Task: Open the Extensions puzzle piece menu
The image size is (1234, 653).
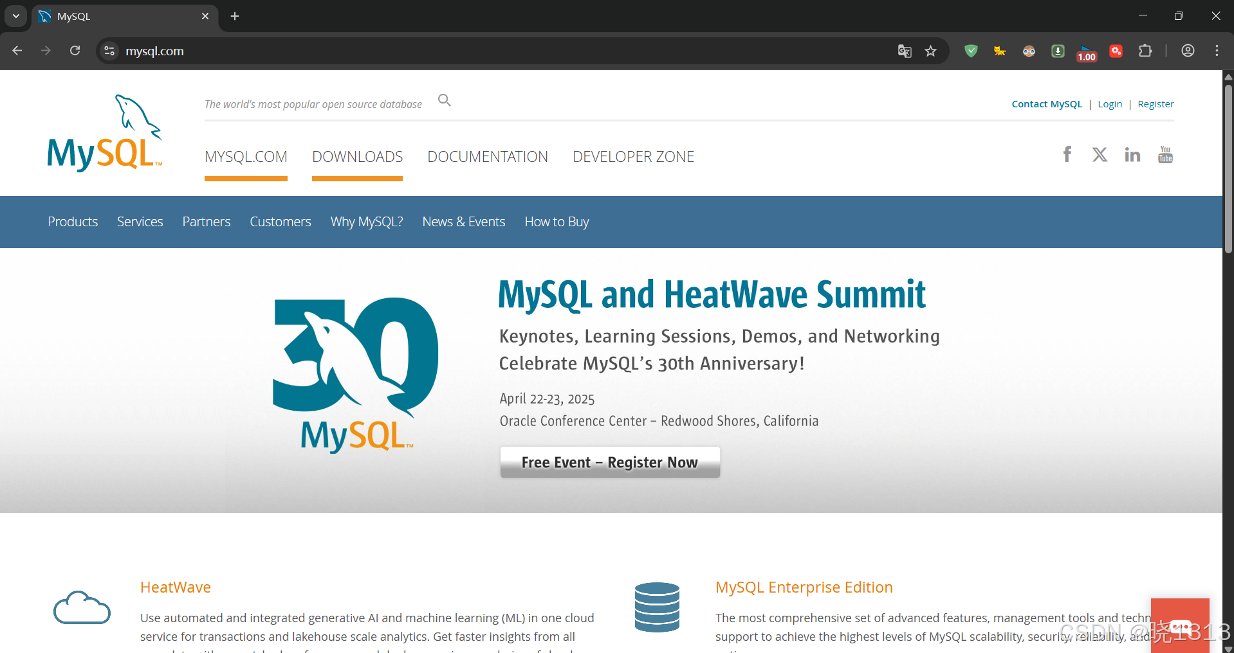Action: pyautogui.click(x=1145, y=51)
